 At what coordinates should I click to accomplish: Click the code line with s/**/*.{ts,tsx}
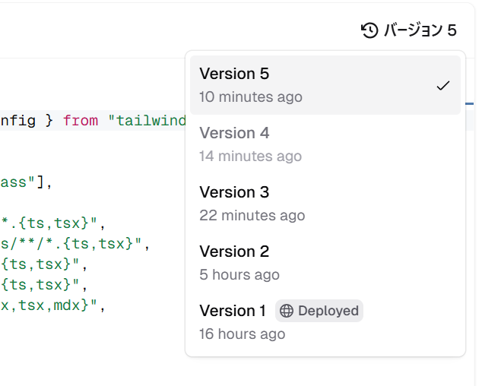75,244
